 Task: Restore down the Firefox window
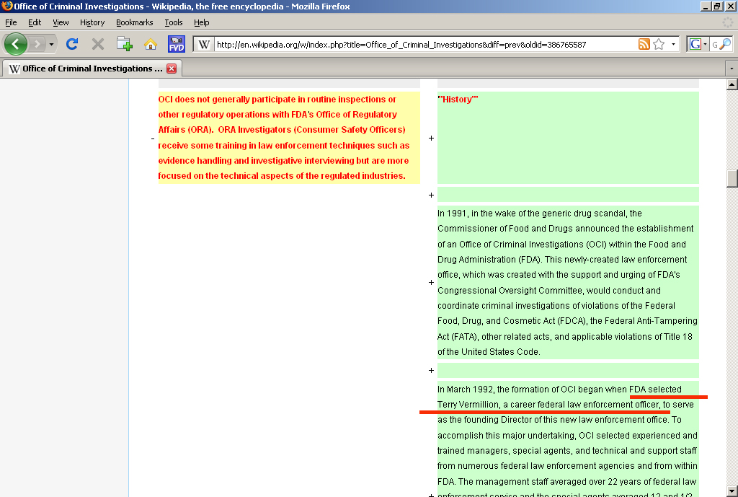pos(717,6)
